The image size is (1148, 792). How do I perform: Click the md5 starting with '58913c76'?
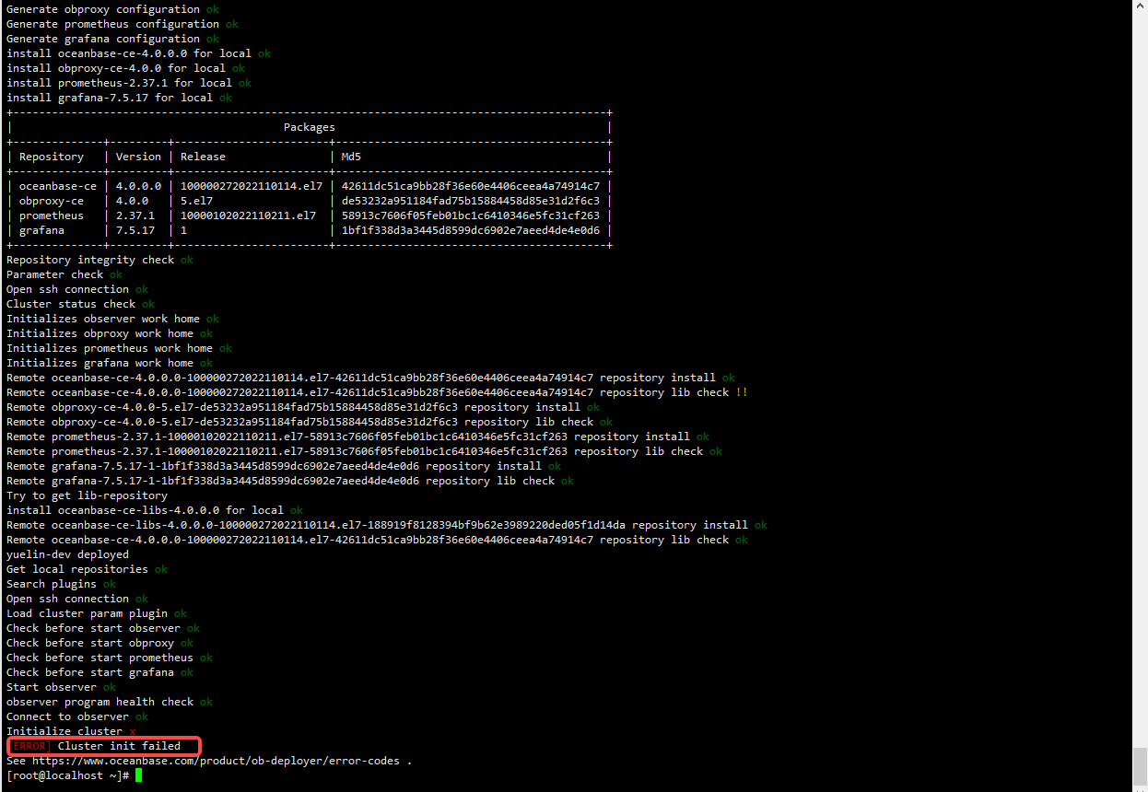[x=471, y=215]
